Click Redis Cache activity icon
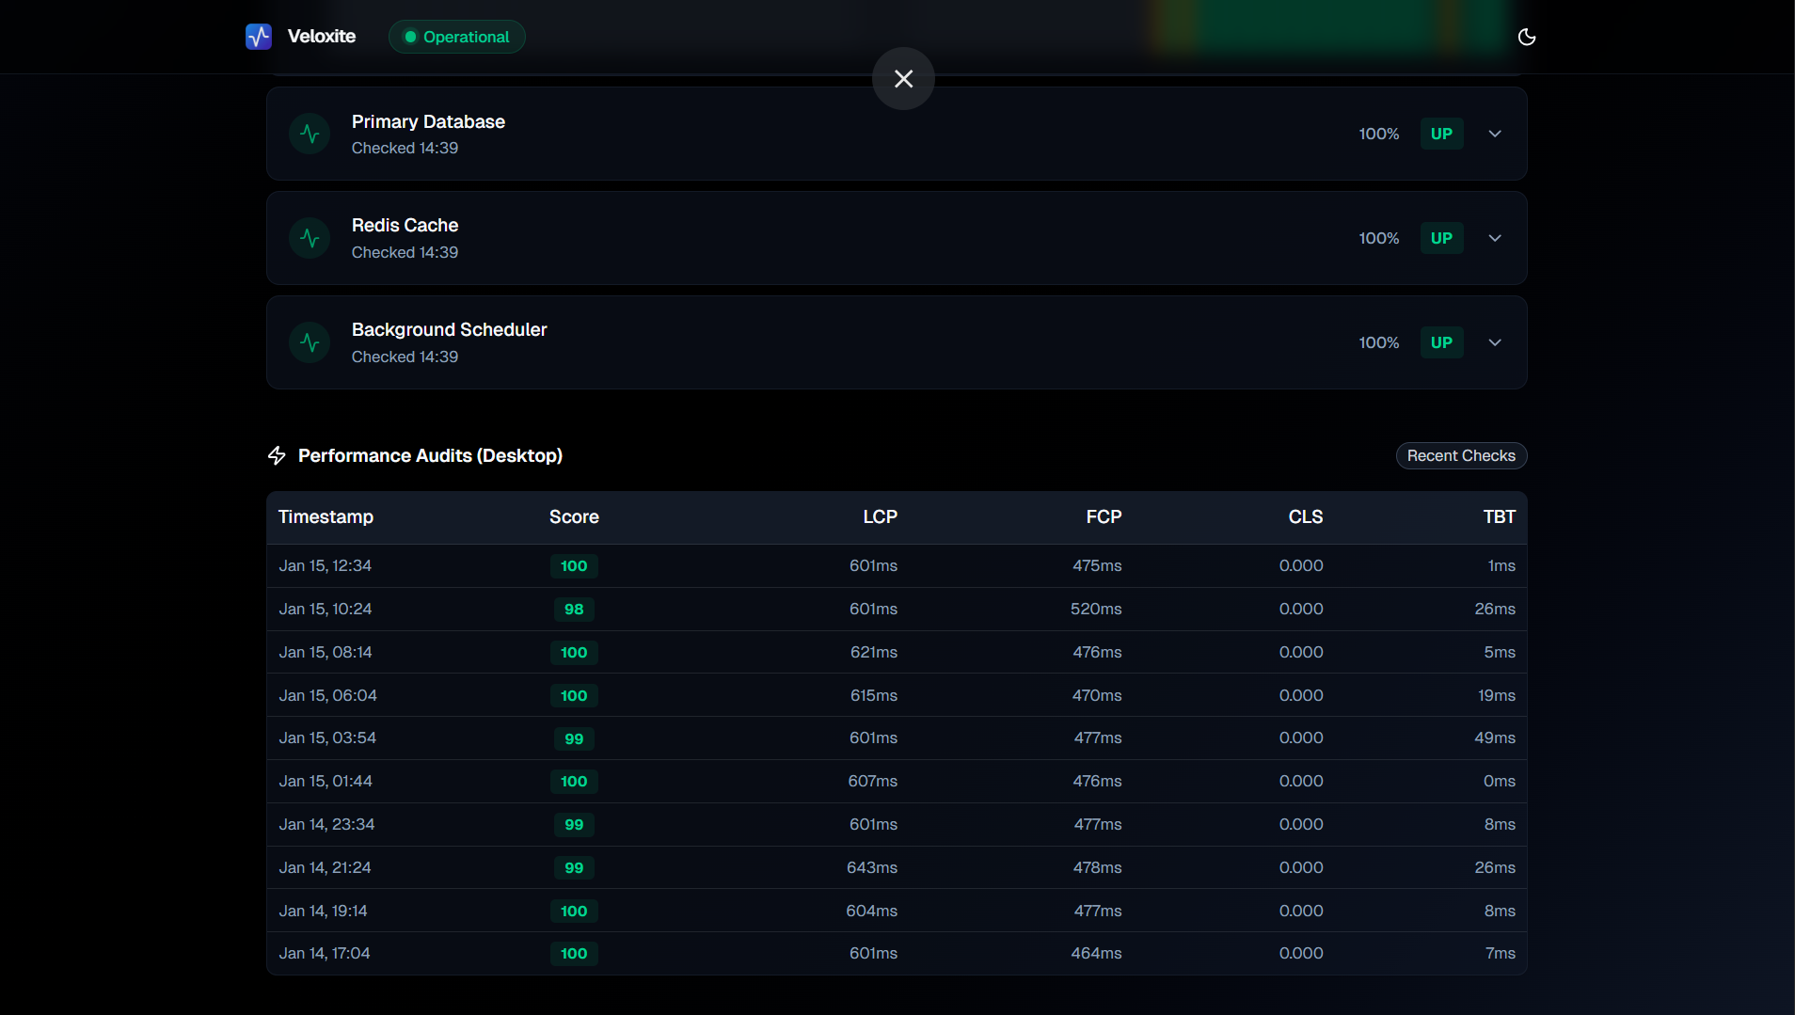Image resolution: width=1795 pixels, height=1015 pixels. tap(310, 239)
